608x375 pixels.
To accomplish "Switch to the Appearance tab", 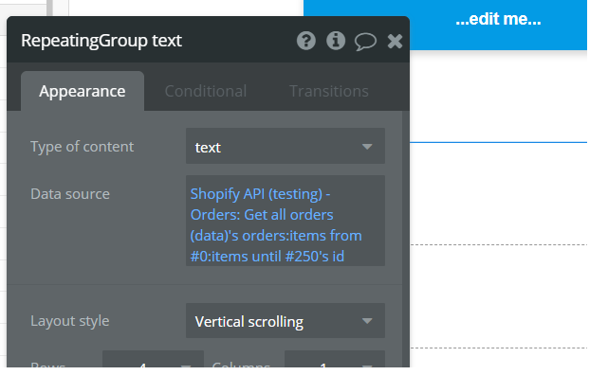I will click(x=83, y=91).
